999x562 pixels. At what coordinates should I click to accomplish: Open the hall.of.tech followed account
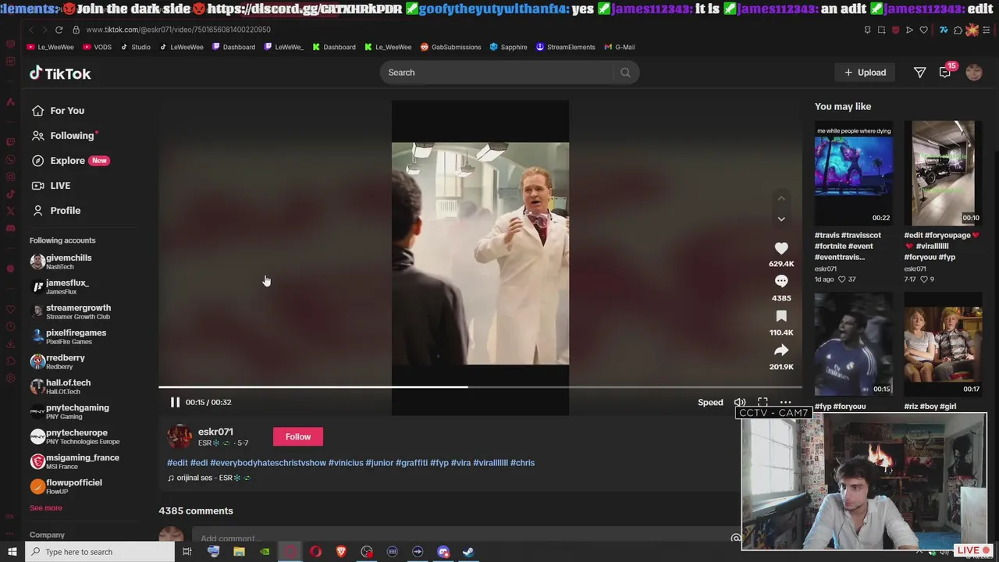60,386
